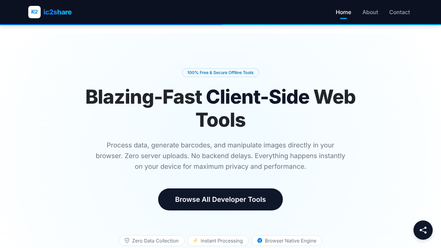Click the shield icon beside Zero Data Collection
The image size is (441, 248).
127,240
